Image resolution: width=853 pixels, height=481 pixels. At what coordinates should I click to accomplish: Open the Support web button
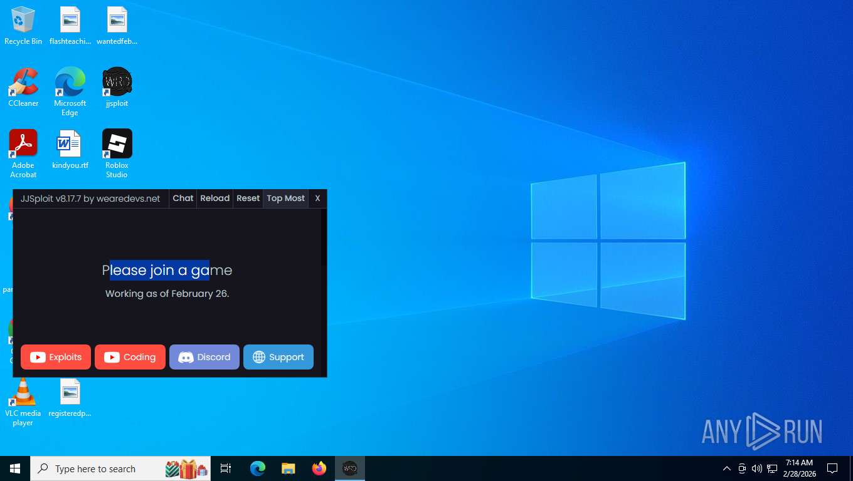pyautogui.click(x=278, y=357)
